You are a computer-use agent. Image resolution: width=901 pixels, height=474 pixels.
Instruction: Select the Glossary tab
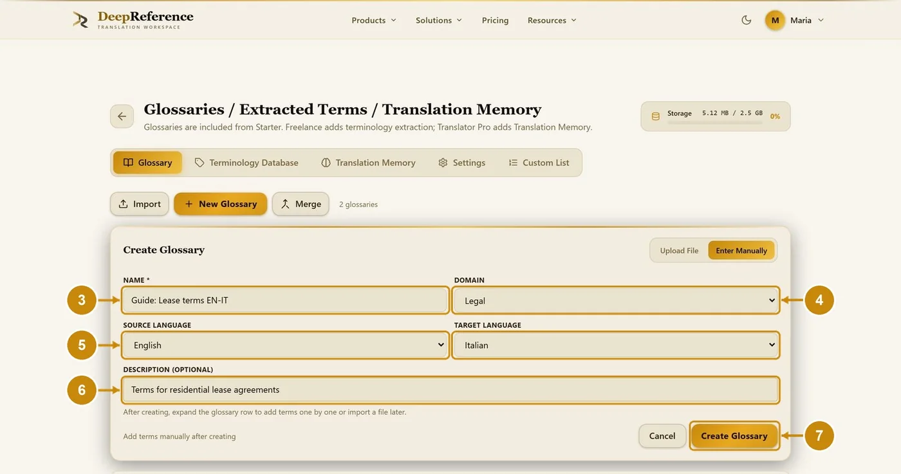pos(147,163)
